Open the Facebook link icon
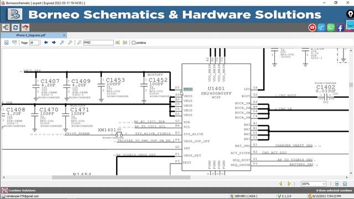The width and height of the screenshot is (354, 199). 341,28
